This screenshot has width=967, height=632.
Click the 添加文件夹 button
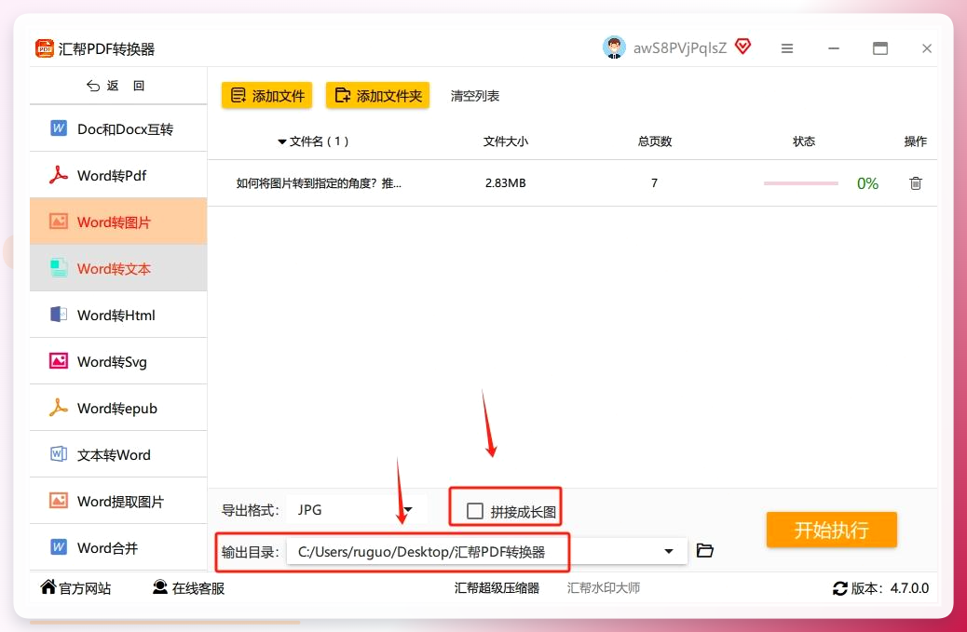(x=377, y=96)
